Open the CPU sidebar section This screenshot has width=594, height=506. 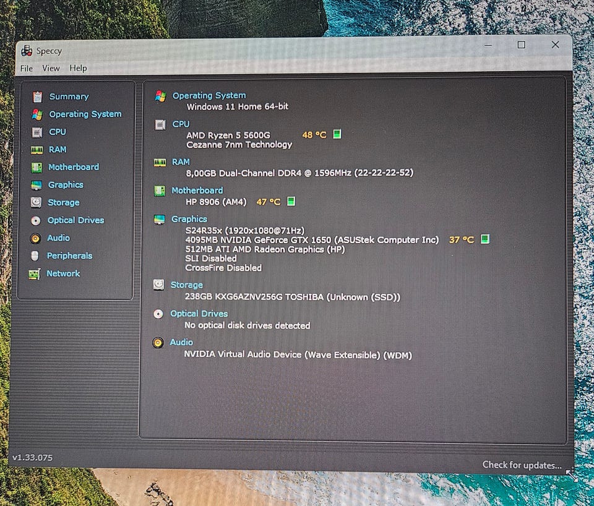pos(58,132)
